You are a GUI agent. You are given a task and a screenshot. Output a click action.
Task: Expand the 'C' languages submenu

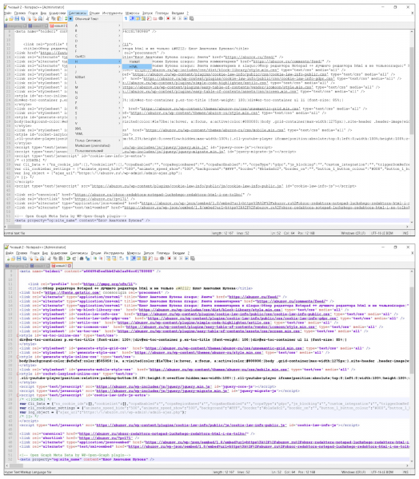[x=95, y=36]
